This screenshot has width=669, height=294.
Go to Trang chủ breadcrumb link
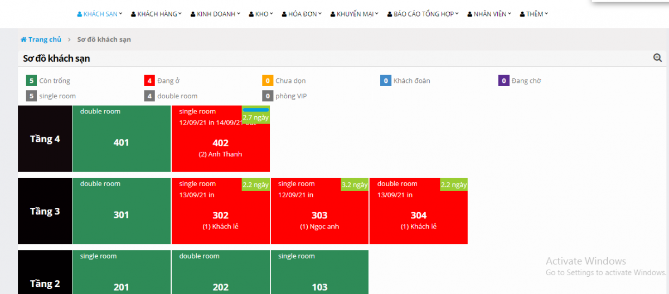pos(45,39)
